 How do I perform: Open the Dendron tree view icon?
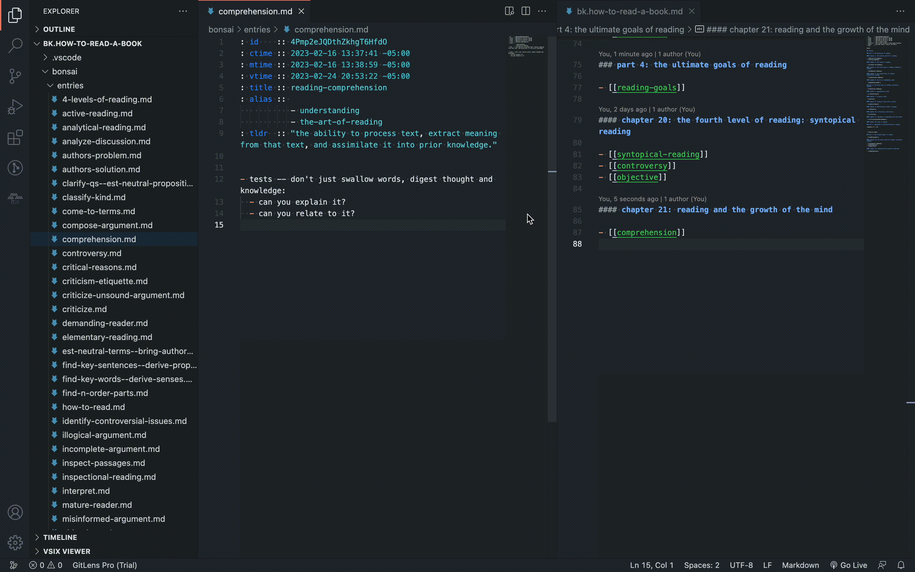tap(15, 198)
